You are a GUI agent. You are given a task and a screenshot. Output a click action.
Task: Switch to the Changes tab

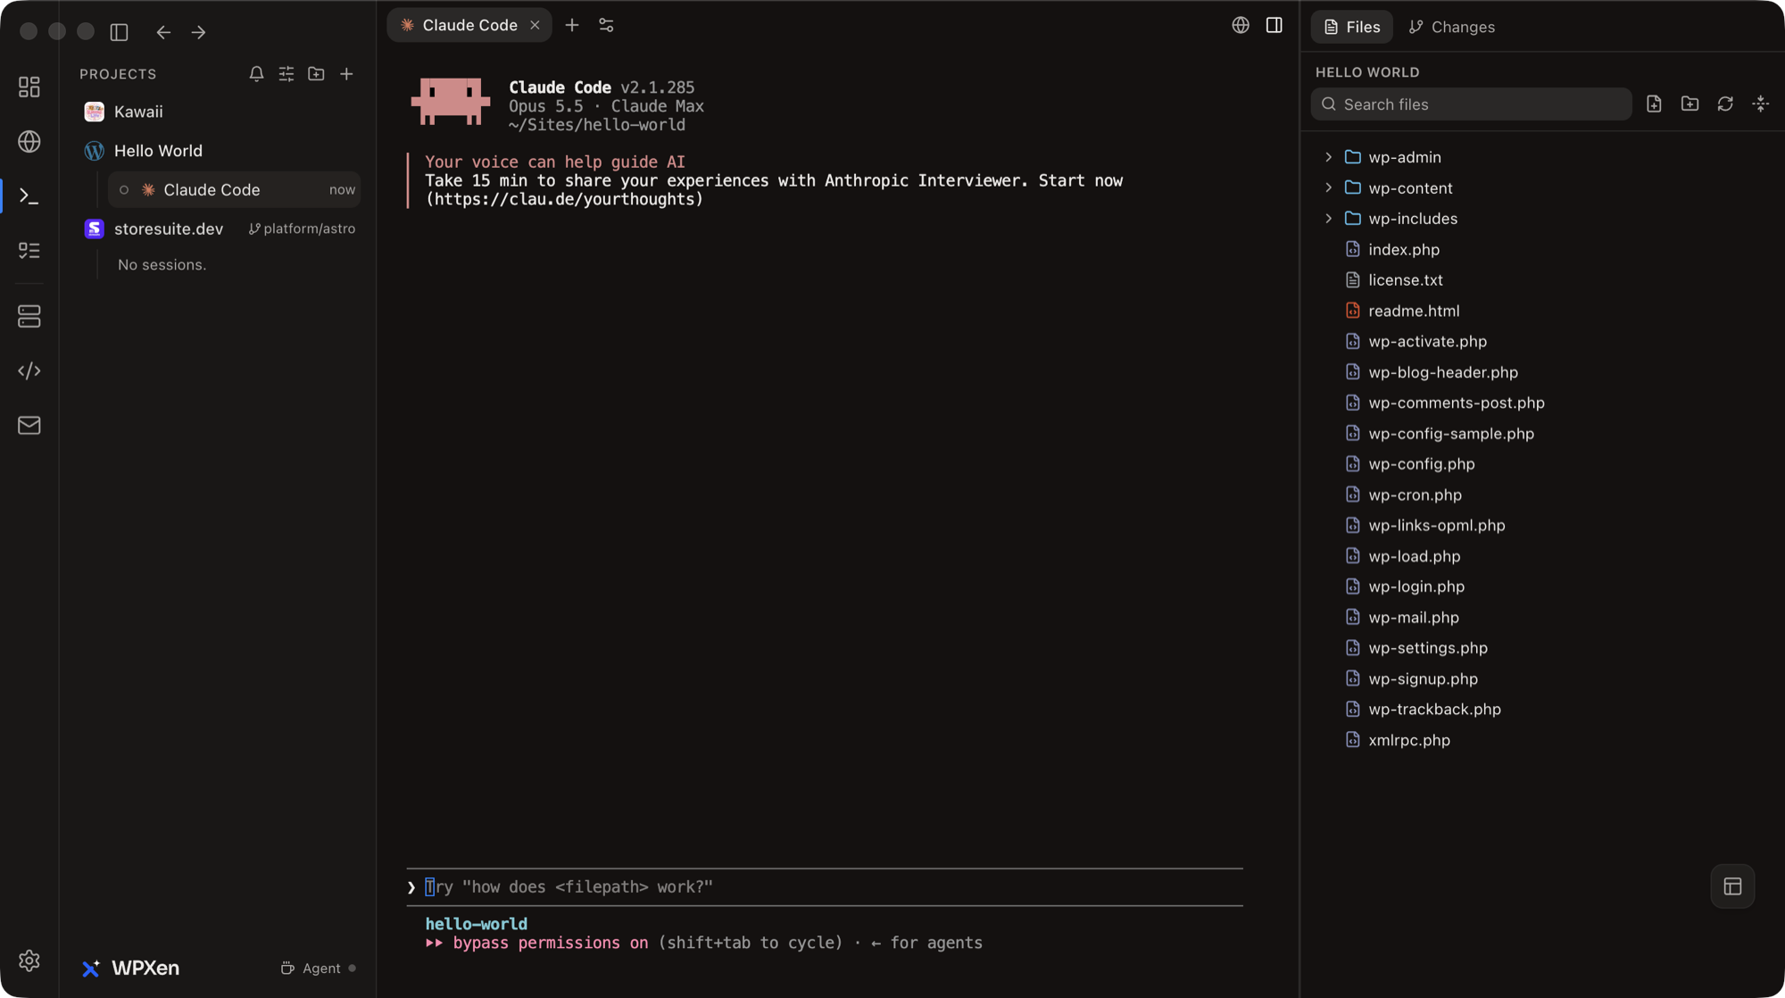[1451, 27]
